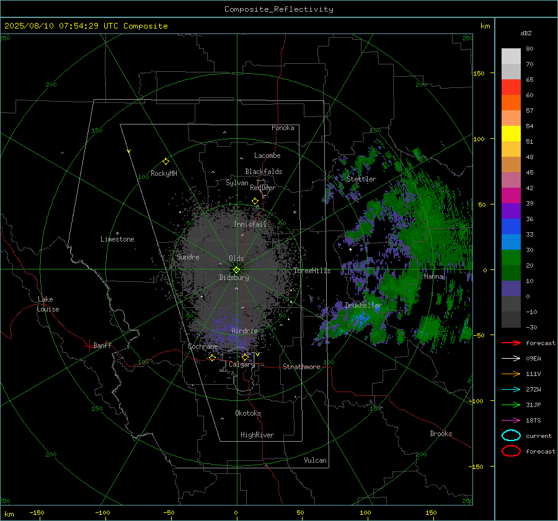Click the red swatch between 65 and 60 dBZ
558x521 pixels.
coord(511,87)
